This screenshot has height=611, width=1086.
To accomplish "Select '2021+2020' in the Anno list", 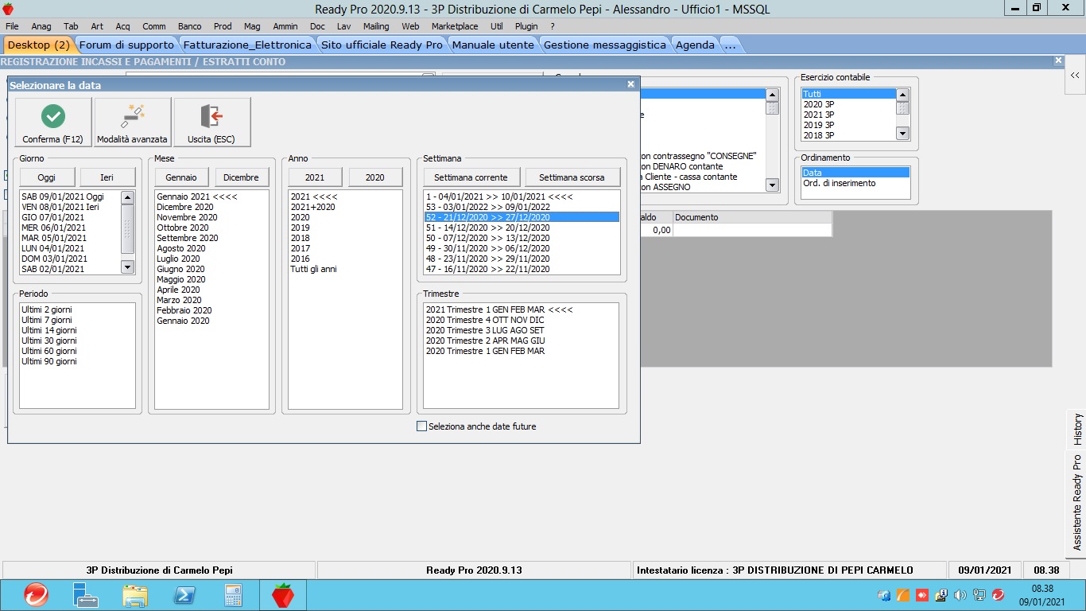I will pos(345,207).
